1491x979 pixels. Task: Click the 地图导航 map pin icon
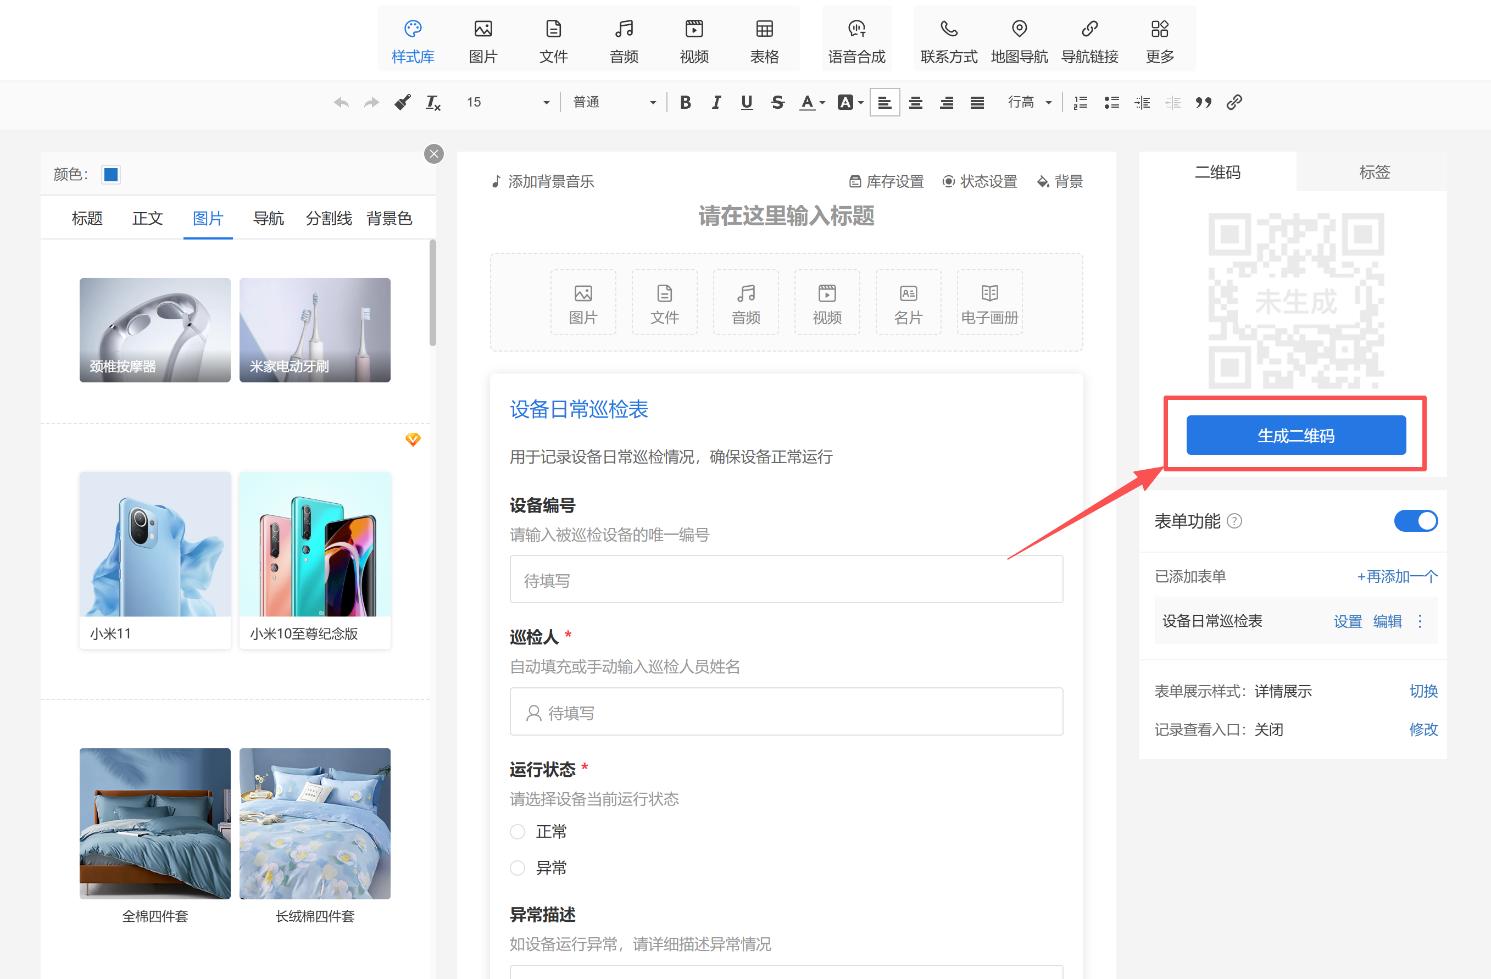click(x=1019, y=29)
